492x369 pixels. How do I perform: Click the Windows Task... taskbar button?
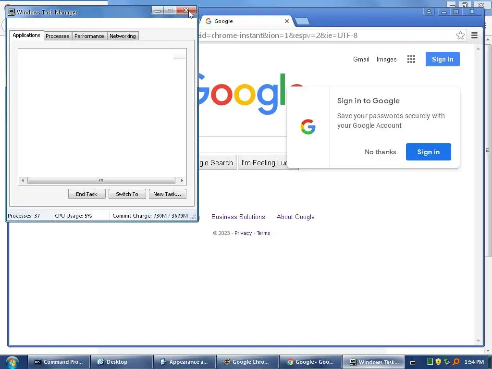pyautogui.click(x=373, y=362)
